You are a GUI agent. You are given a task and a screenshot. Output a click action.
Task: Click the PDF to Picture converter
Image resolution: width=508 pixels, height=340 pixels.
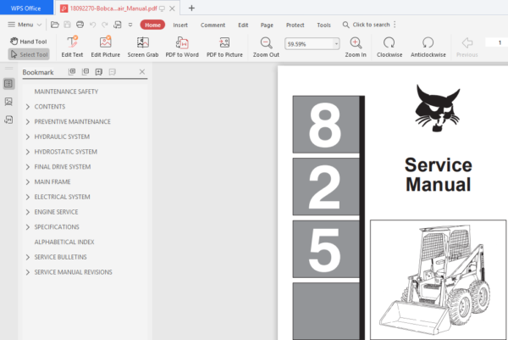[224, 47]
